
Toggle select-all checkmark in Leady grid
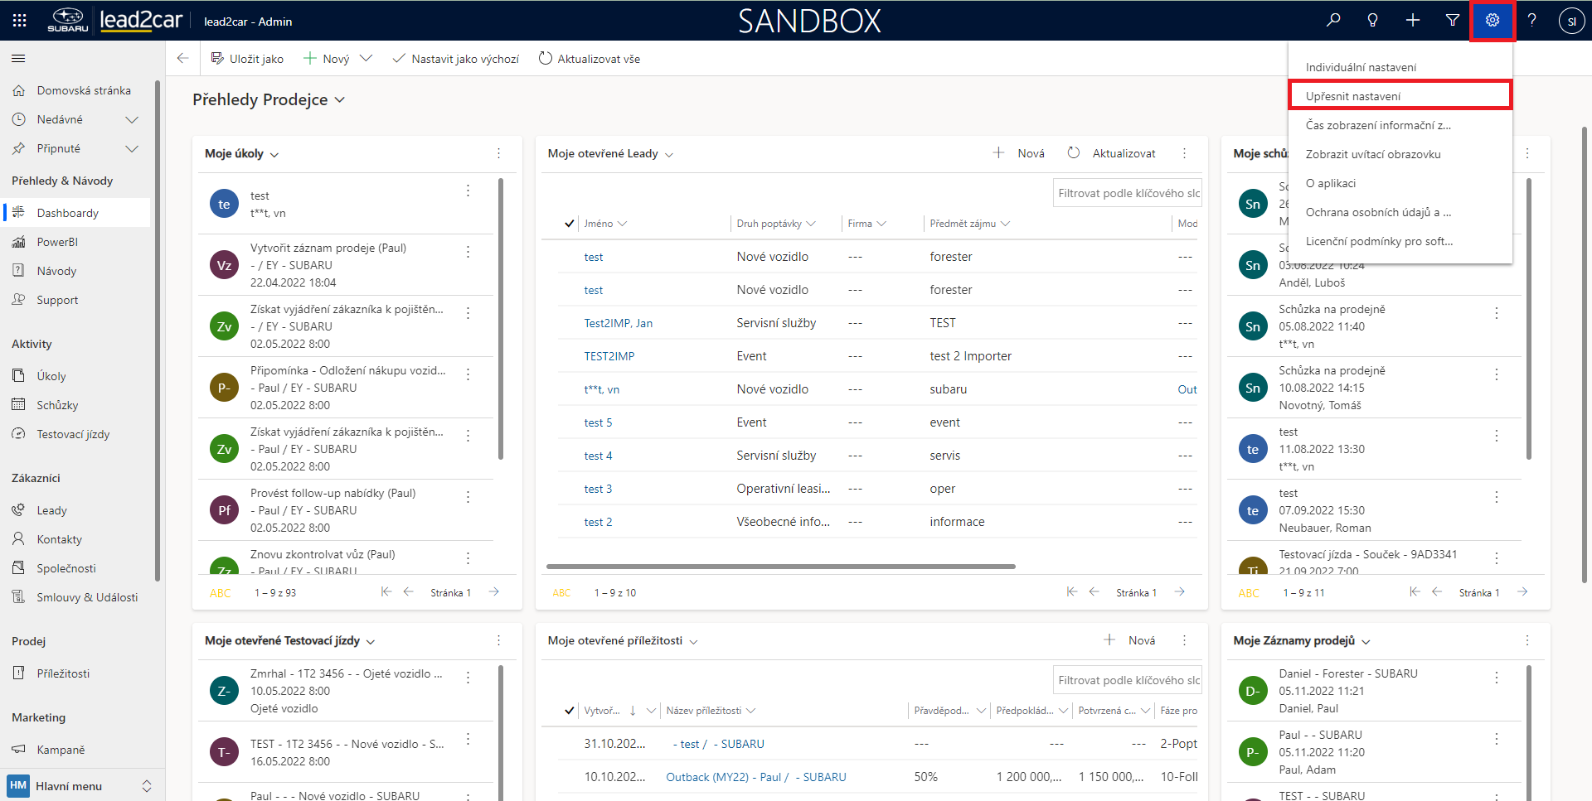point(569,224)
